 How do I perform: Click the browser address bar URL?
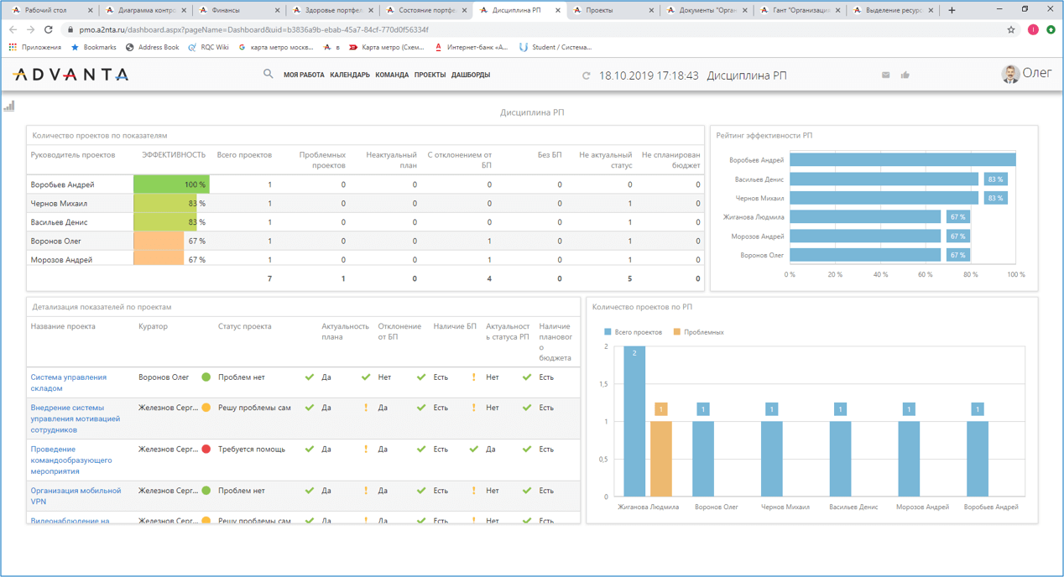pyautogui.click(x=254, y=29)
